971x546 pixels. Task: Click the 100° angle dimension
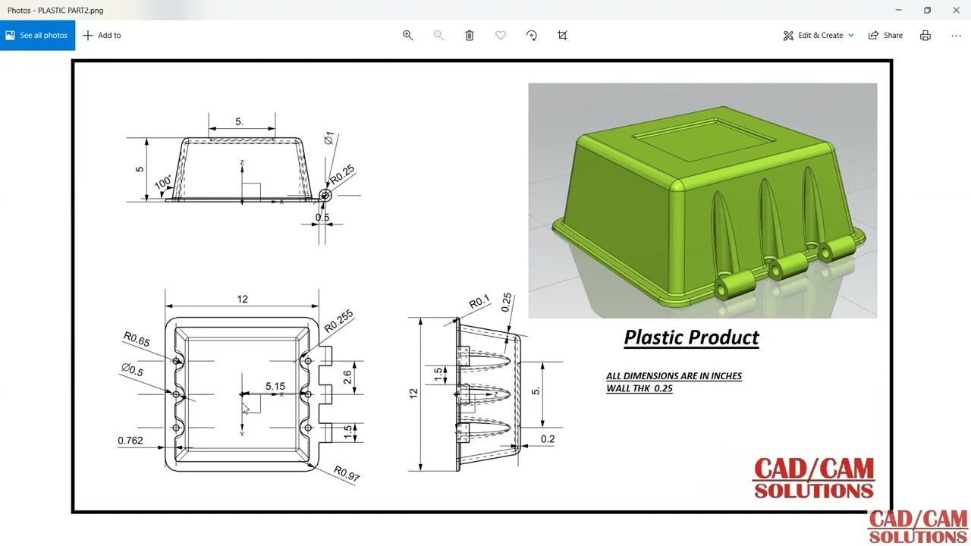[x=162, y=183]
